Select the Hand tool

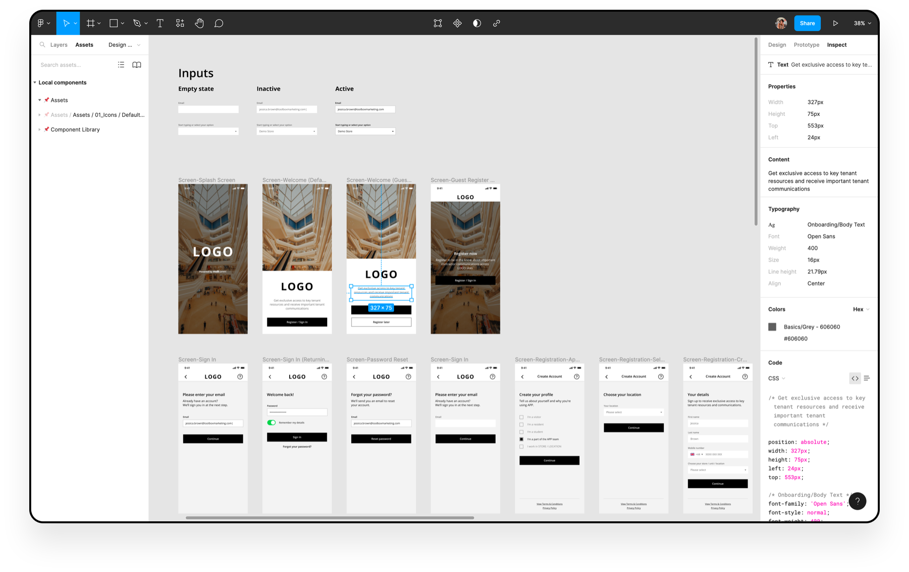(x=199, y=23)
